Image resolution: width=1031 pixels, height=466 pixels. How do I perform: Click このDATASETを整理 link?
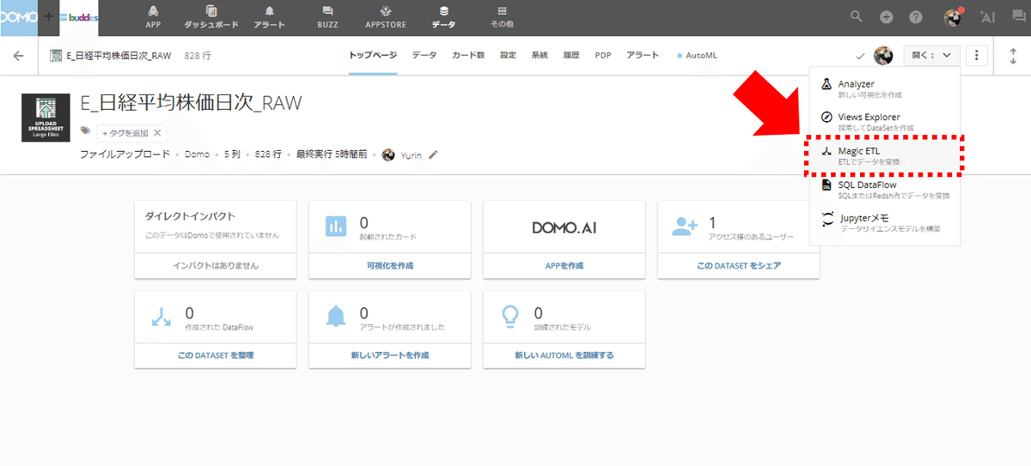click(215, 354)
